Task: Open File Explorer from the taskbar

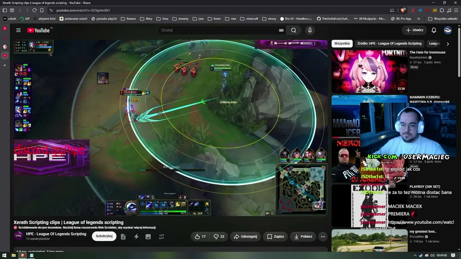Action: pos(14,255)
